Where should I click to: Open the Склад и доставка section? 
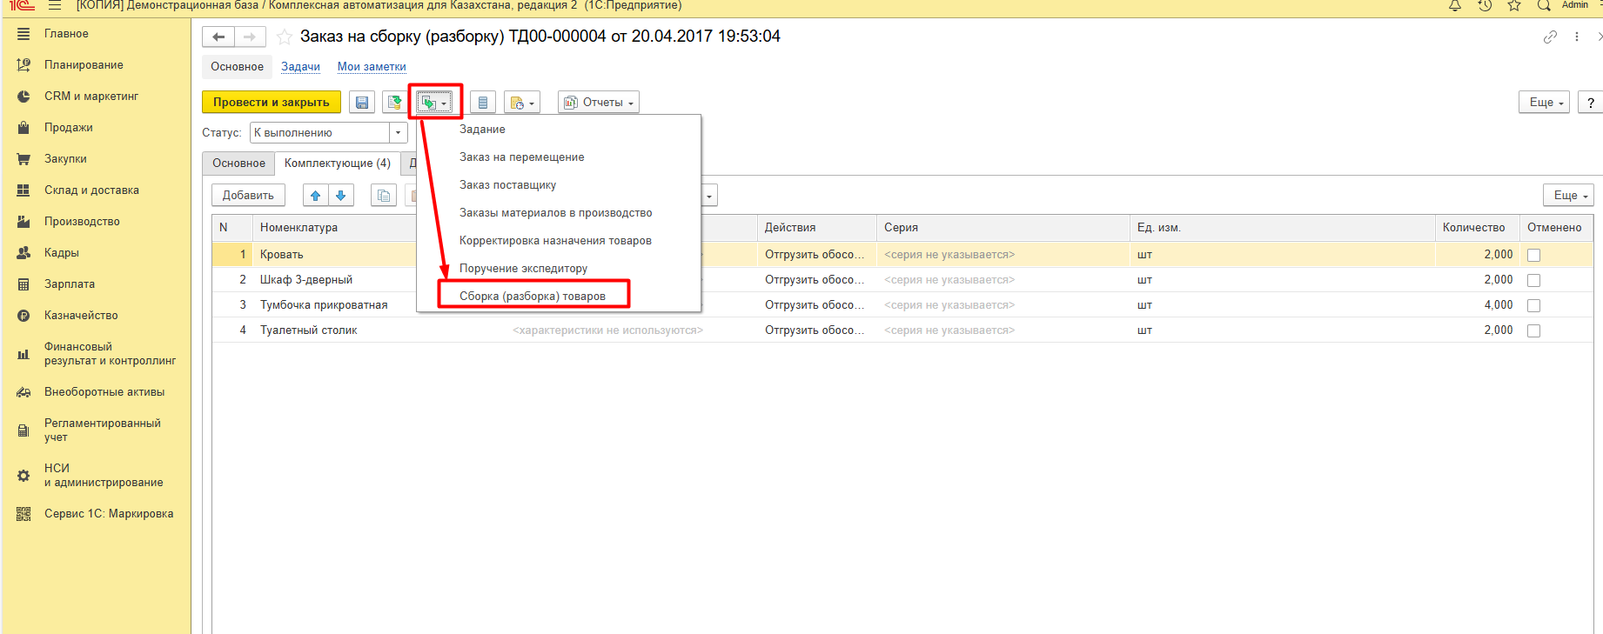91,190
